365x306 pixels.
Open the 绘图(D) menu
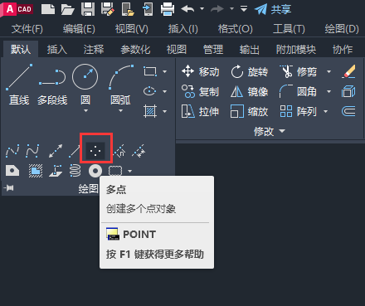[x=342, y=29]
